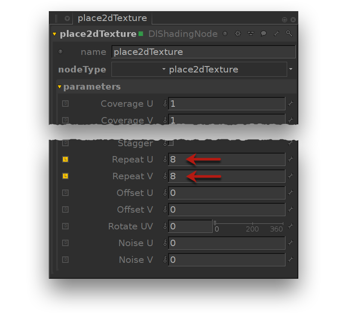
Task: Click the green square next to place2dTexture title
Action: [141, 34]
